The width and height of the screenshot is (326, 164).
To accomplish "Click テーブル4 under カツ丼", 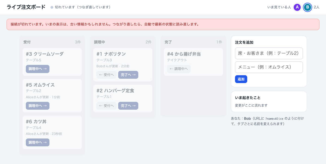I will 33,128.
